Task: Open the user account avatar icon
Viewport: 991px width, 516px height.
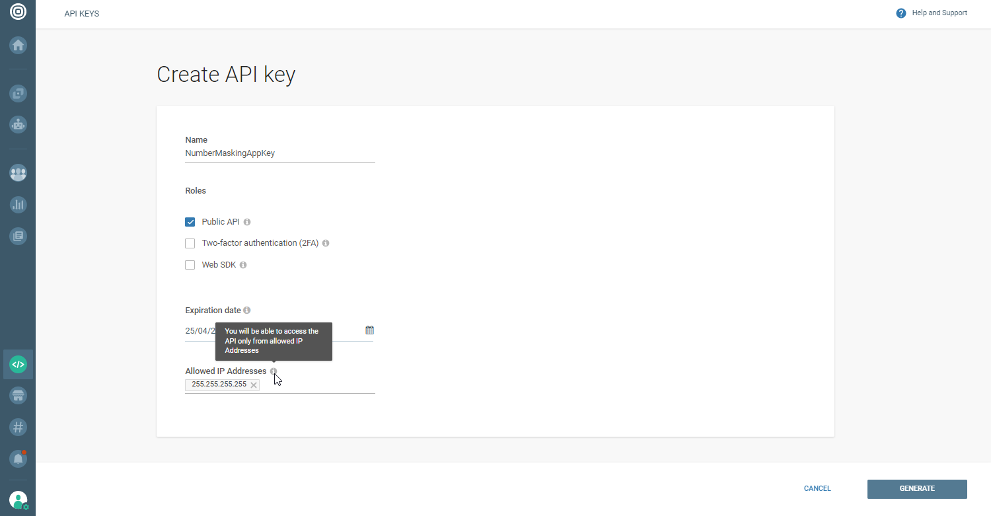Action: pyautogui.click(x=18, y=500)
